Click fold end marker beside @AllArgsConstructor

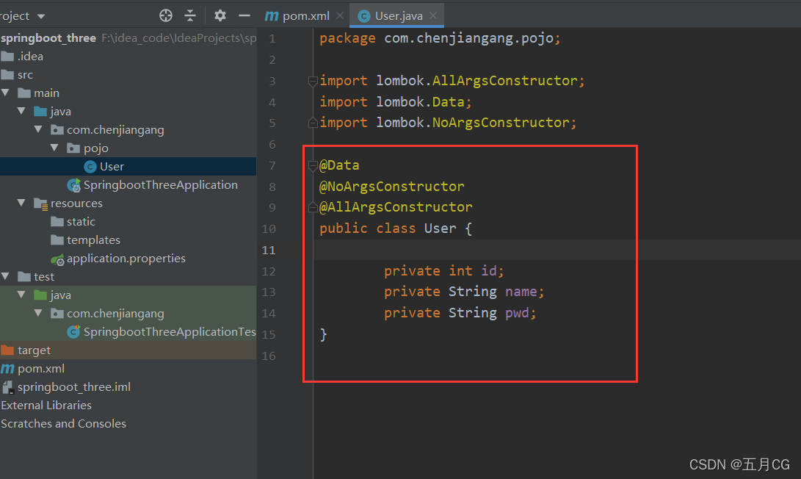pyautogui.click(x=313, y=207)
